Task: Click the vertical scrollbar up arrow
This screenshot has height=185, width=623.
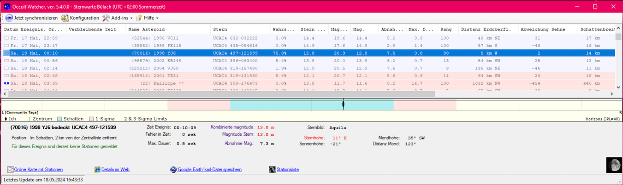Action: click(x=618, y=29)
